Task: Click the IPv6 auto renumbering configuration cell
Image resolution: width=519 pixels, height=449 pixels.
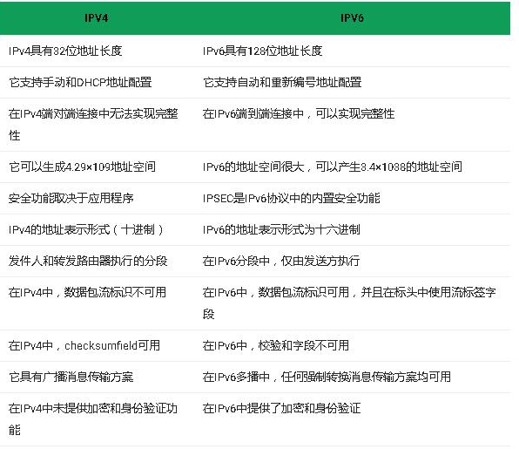Action: click(282, 83)
